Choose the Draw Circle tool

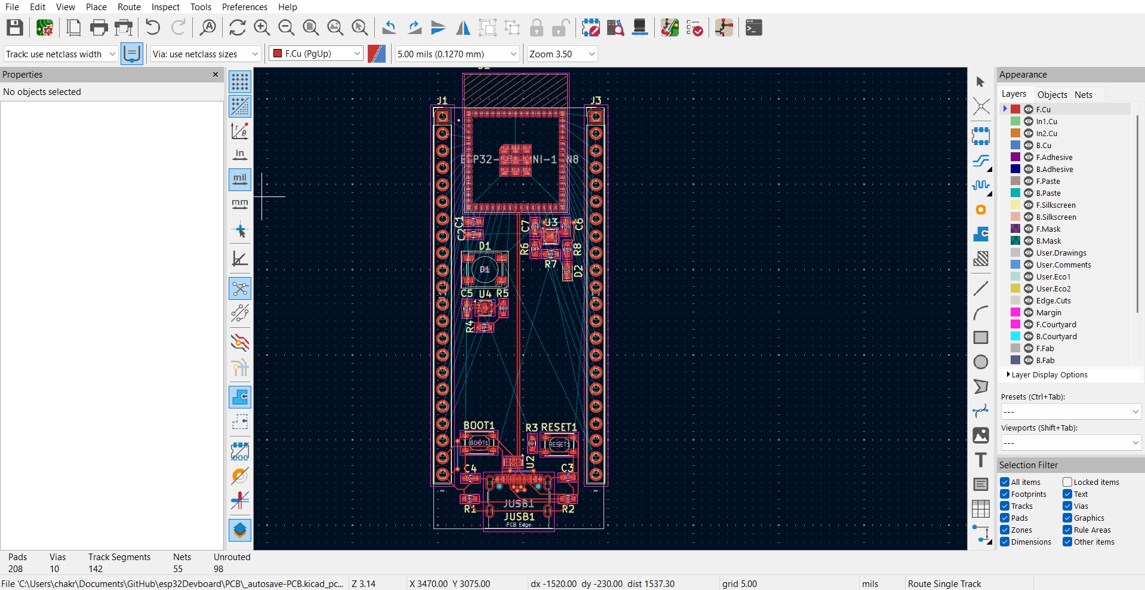(980, 362)
